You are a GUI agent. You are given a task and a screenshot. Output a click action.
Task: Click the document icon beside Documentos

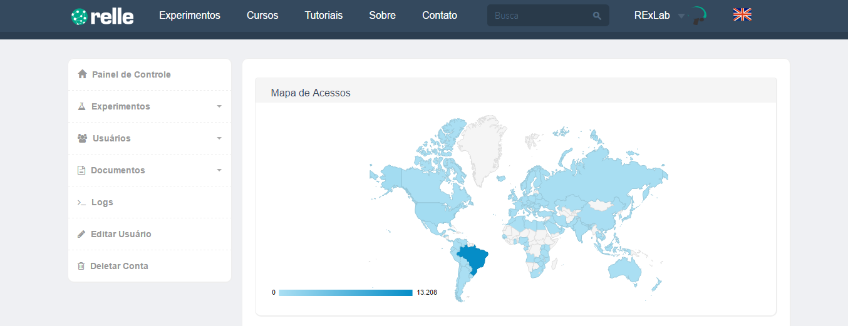click(81, 170)
